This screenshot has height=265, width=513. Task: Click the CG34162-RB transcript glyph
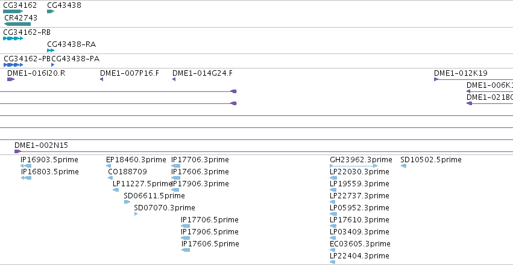point(13,38)
